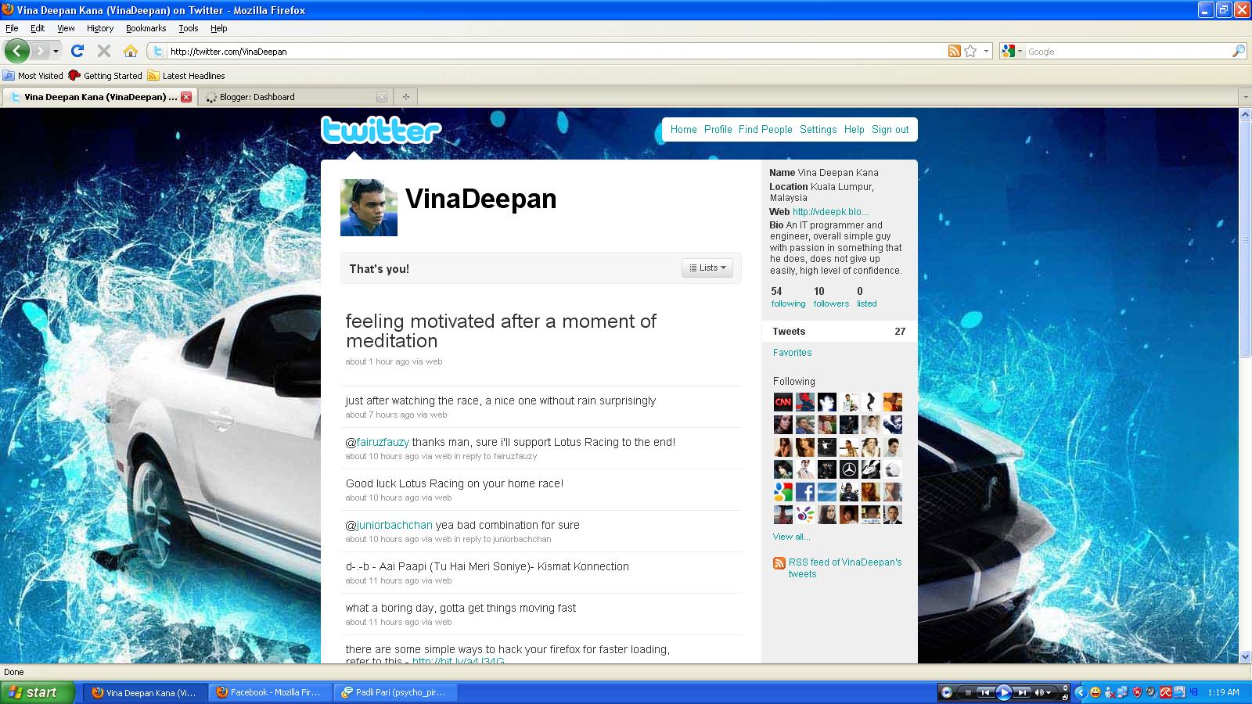Click Find People in Twitter nav
The image size is (1252, 704).
[x=765, y=130]
